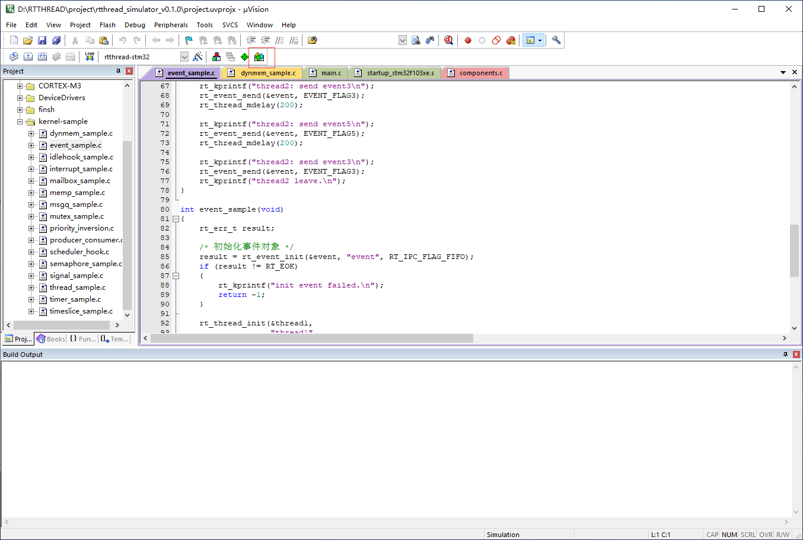Click the Insert/Remove Bookmark flag icon
The height and width of the screenshot is (540, 803).
pos(189,40)
